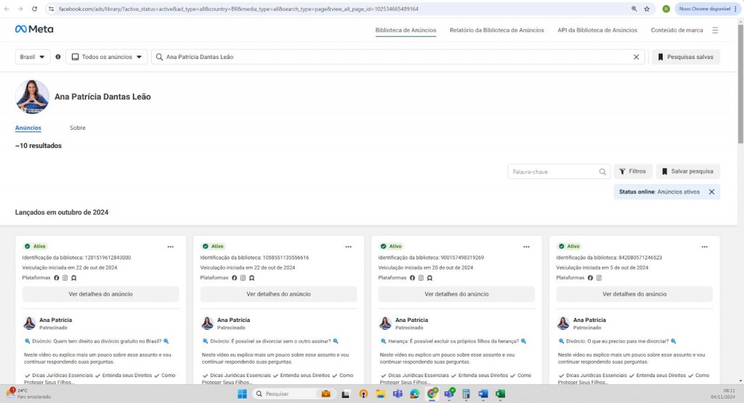The height and width of the screenshot is (403, 744).
Task: Open the Filtros button
Action: (633, 172)
